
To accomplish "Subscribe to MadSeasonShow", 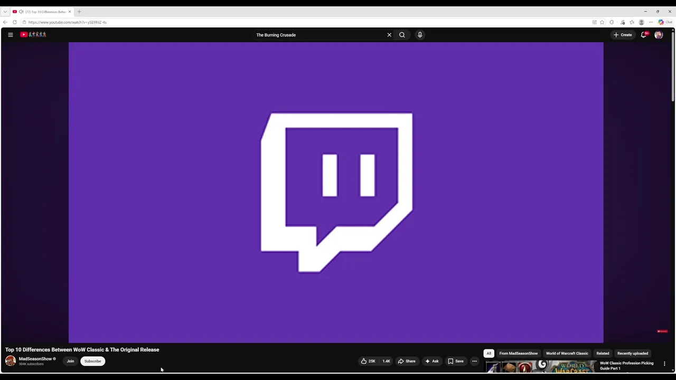I will tap(92, 361).
